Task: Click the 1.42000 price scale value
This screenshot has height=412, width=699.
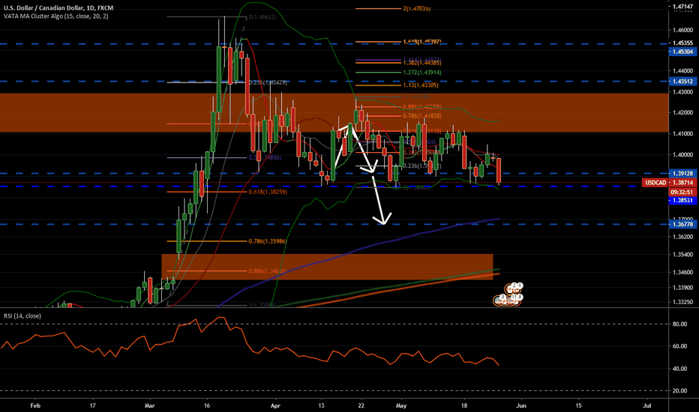Action: [x=682, y=112]
